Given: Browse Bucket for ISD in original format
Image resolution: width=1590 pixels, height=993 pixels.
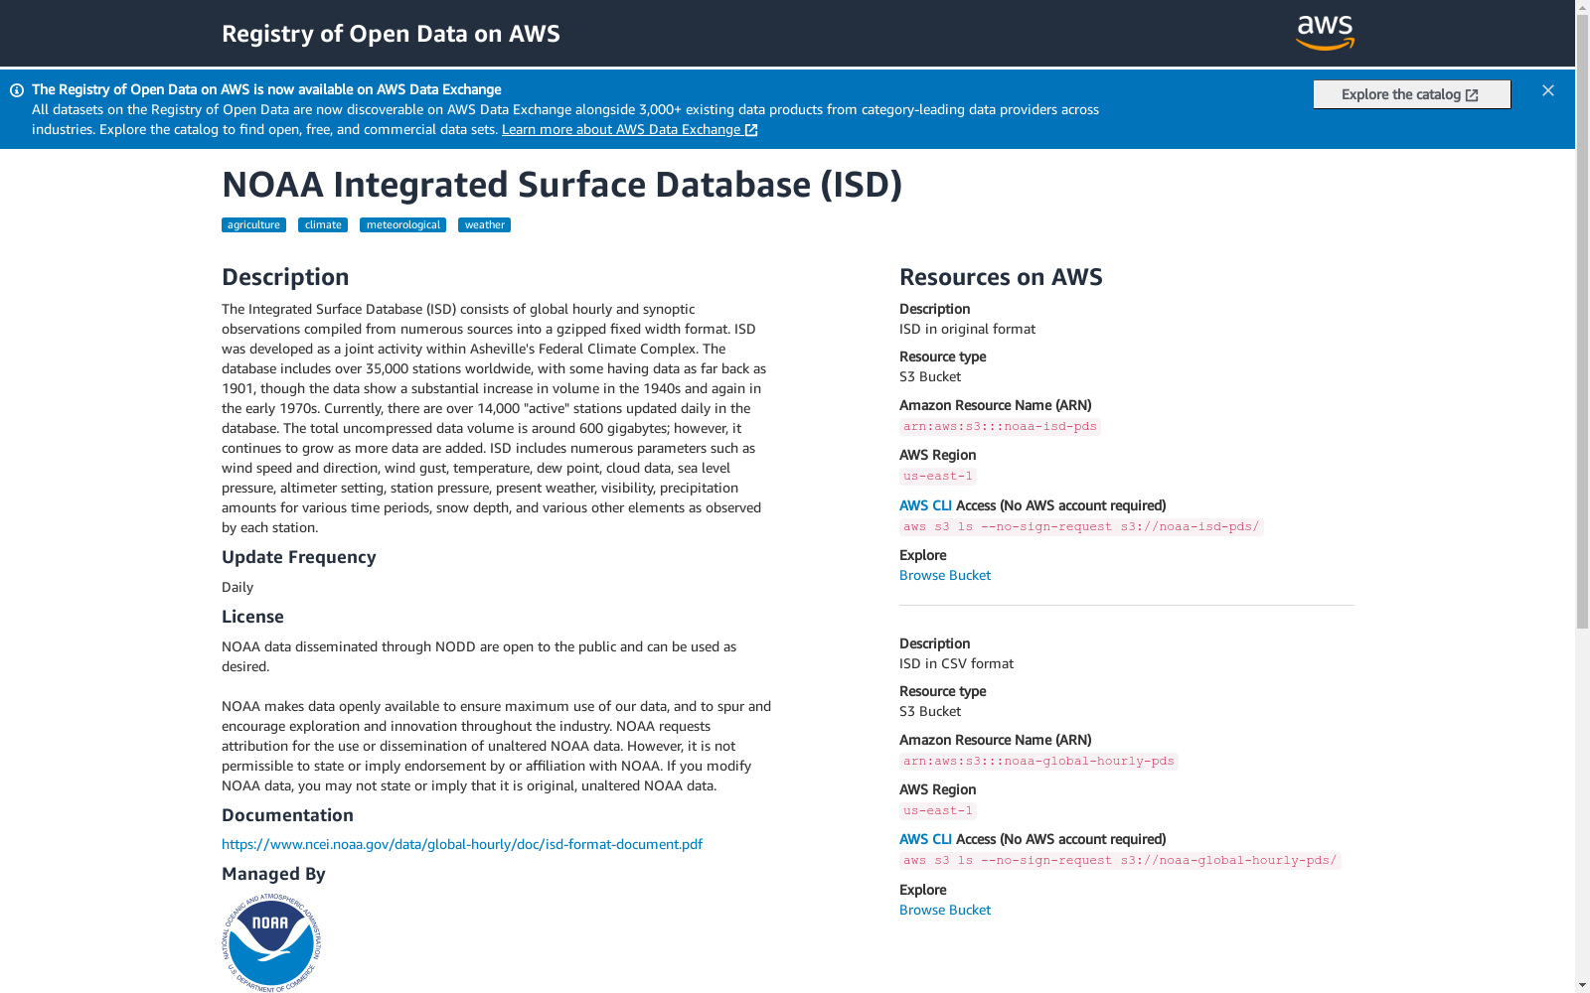Looking at the screenshot, I should tap(945, 575).
